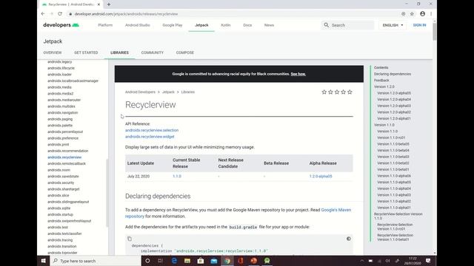Jump to Version 1.1.0-rc01 in contents
This screenshot has width=474, height=266.
click(x=391, y=137)
